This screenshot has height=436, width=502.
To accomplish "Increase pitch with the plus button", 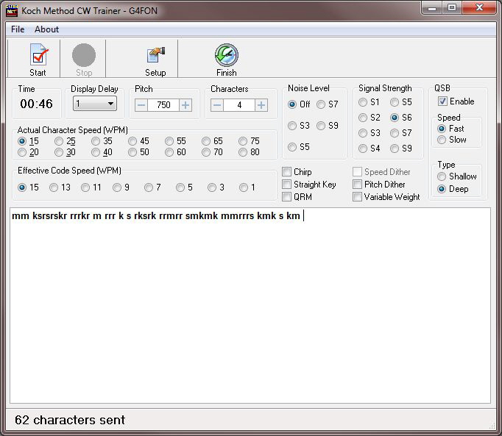I will pos(185,105).
